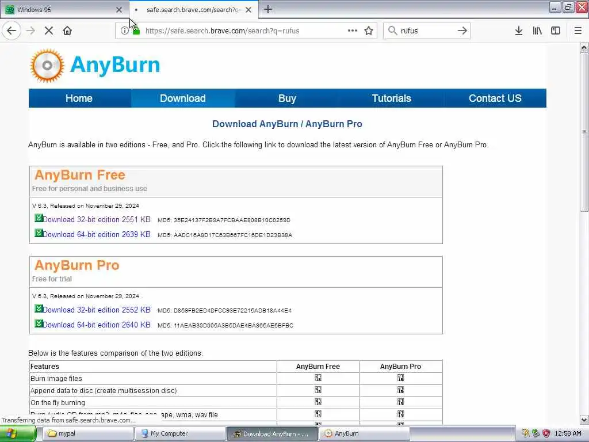Viewport: 589px width, 442px height.
Task: Click the vertical scrollbar thumb
Action: [584, 132]
